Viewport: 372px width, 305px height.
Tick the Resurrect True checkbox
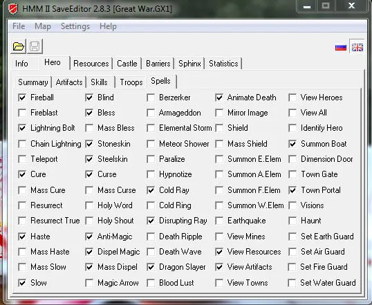[x=22, y=221]
